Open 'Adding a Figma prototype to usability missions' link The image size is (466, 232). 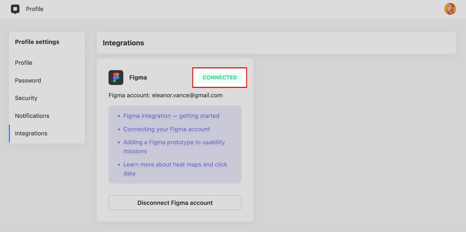[174, 147]
